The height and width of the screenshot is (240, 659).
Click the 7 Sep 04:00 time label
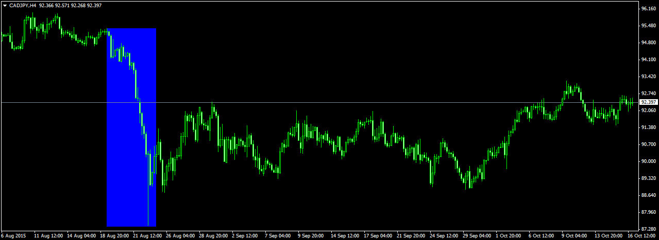(278, 236)
